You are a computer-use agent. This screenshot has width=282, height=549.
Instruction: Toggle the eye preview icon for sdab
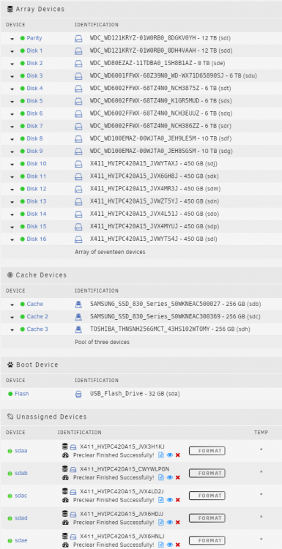pos(170,477)
